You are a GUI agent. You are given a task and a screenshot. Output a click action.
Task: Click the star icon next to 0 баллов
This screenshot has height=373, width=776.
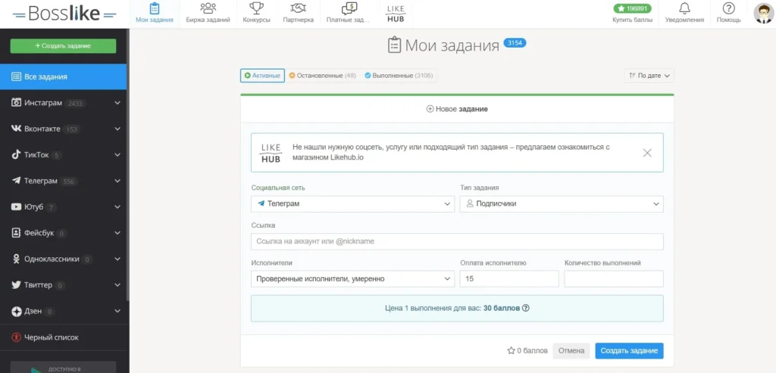[512, 351]
